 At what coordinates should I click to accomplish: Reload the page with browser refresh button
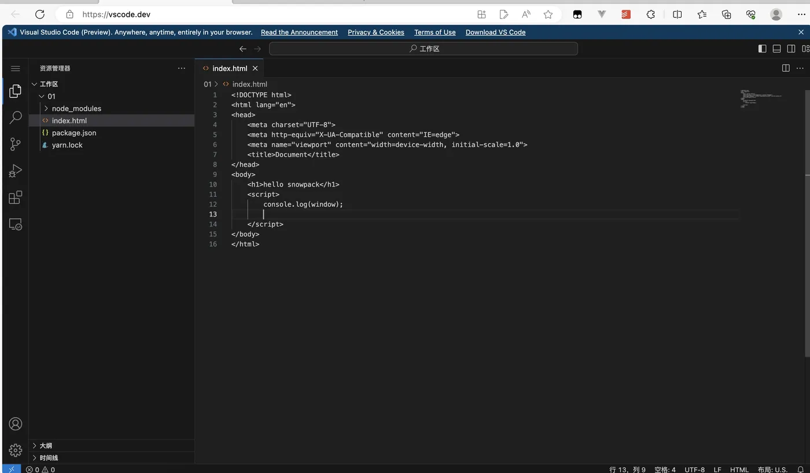click(x=40, y=14)
